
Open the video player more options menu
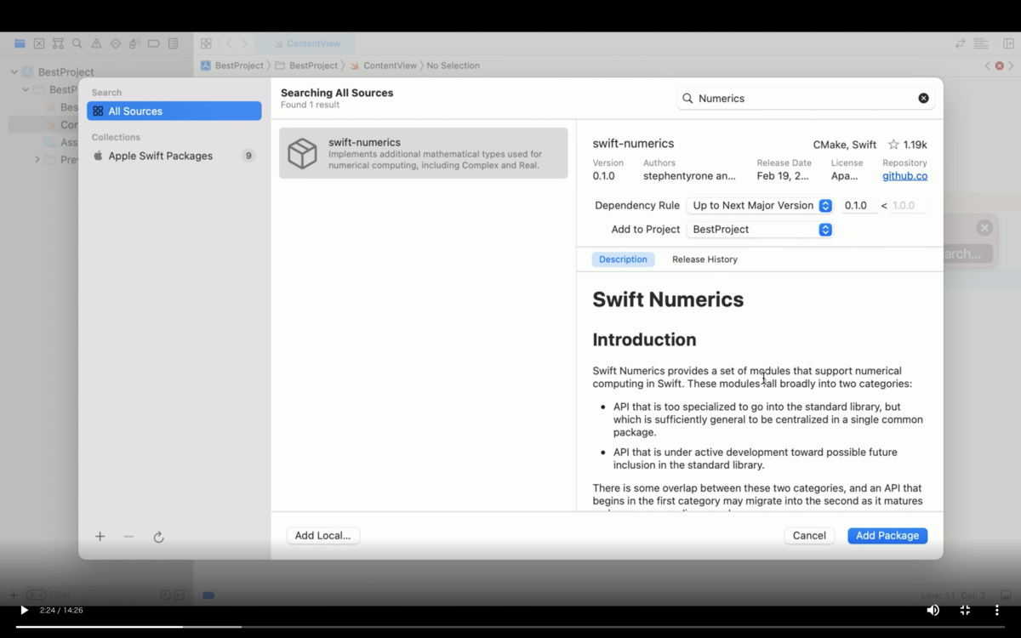pyautogui.click(x=996, y=610)
